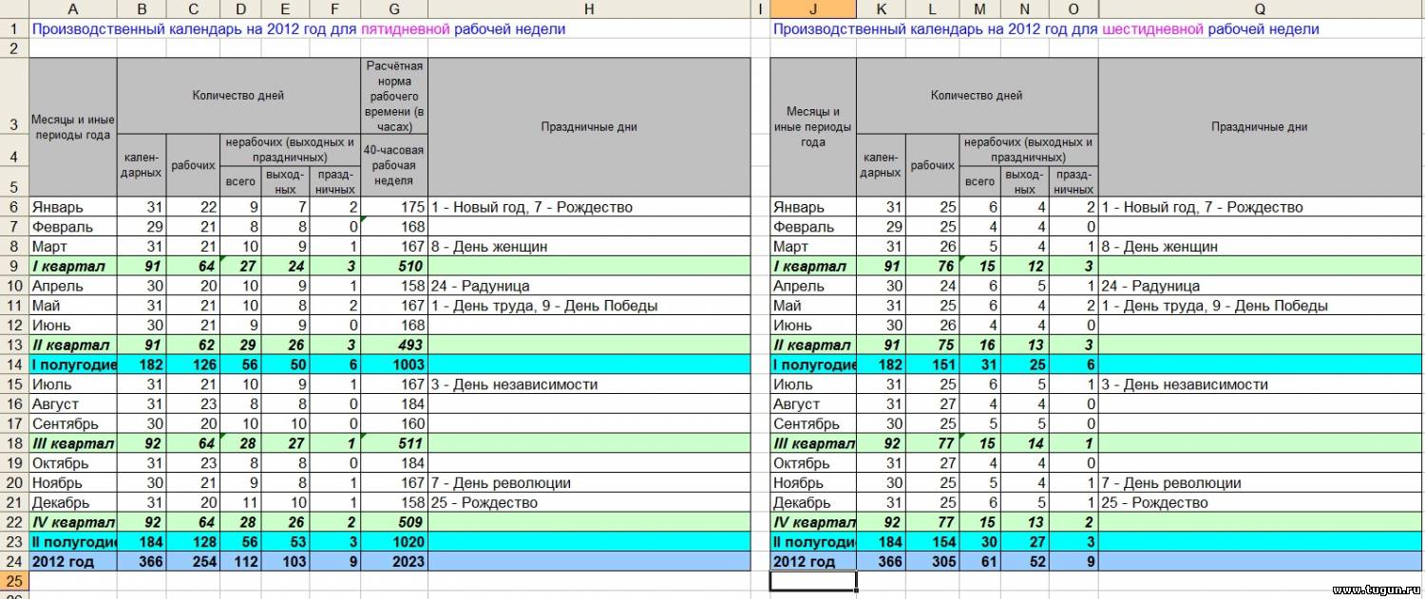Click yearly working days value 254
This screenshot has width=1425, height=599.
pyautogui.click(x=193, y=561)
